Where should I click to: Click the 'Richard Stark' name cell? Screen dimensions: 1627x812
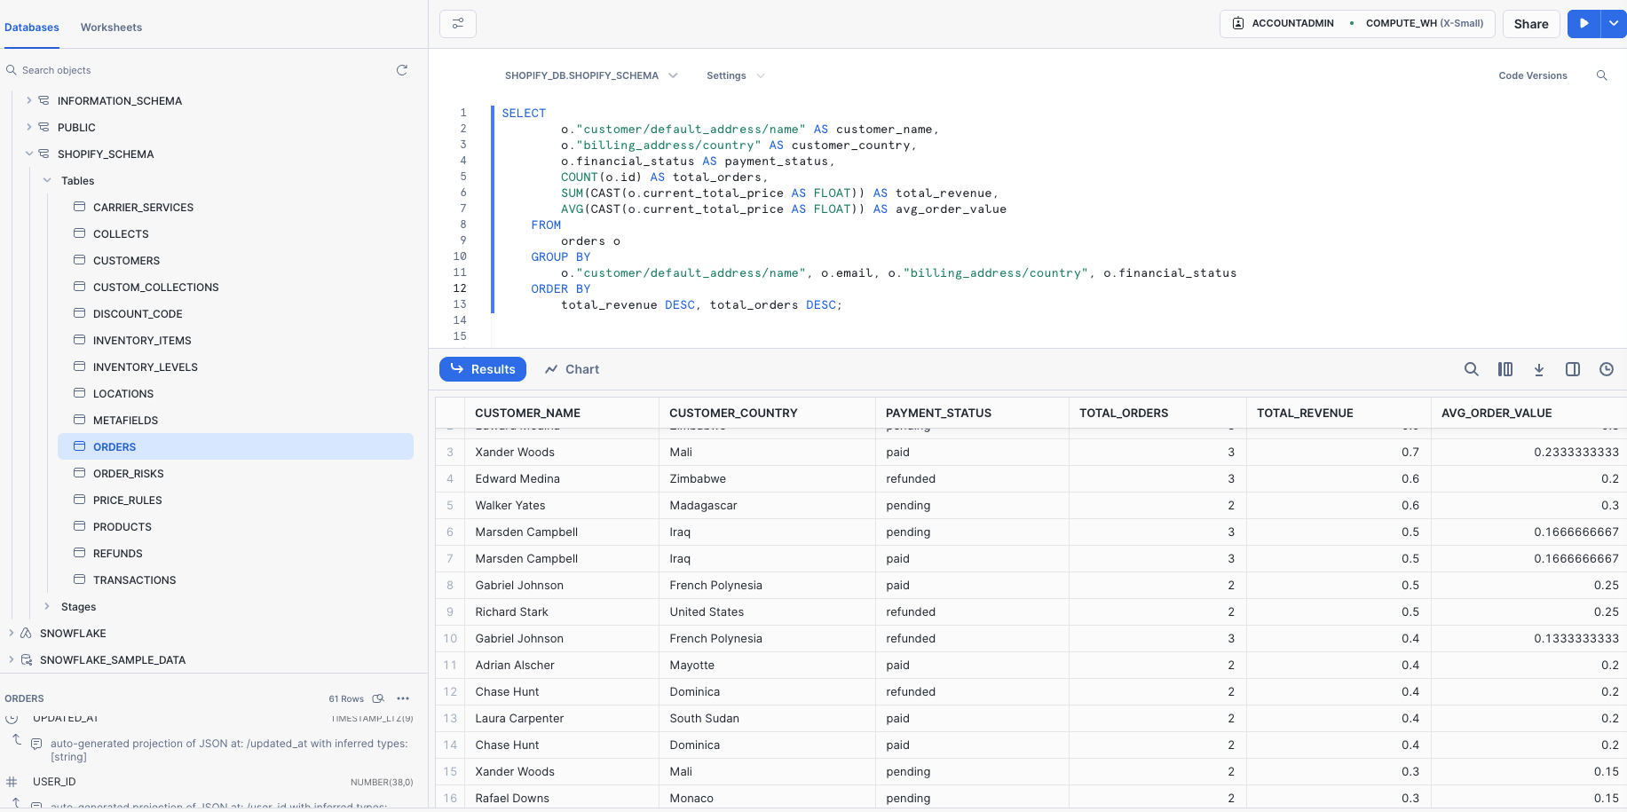pos(561,611)
